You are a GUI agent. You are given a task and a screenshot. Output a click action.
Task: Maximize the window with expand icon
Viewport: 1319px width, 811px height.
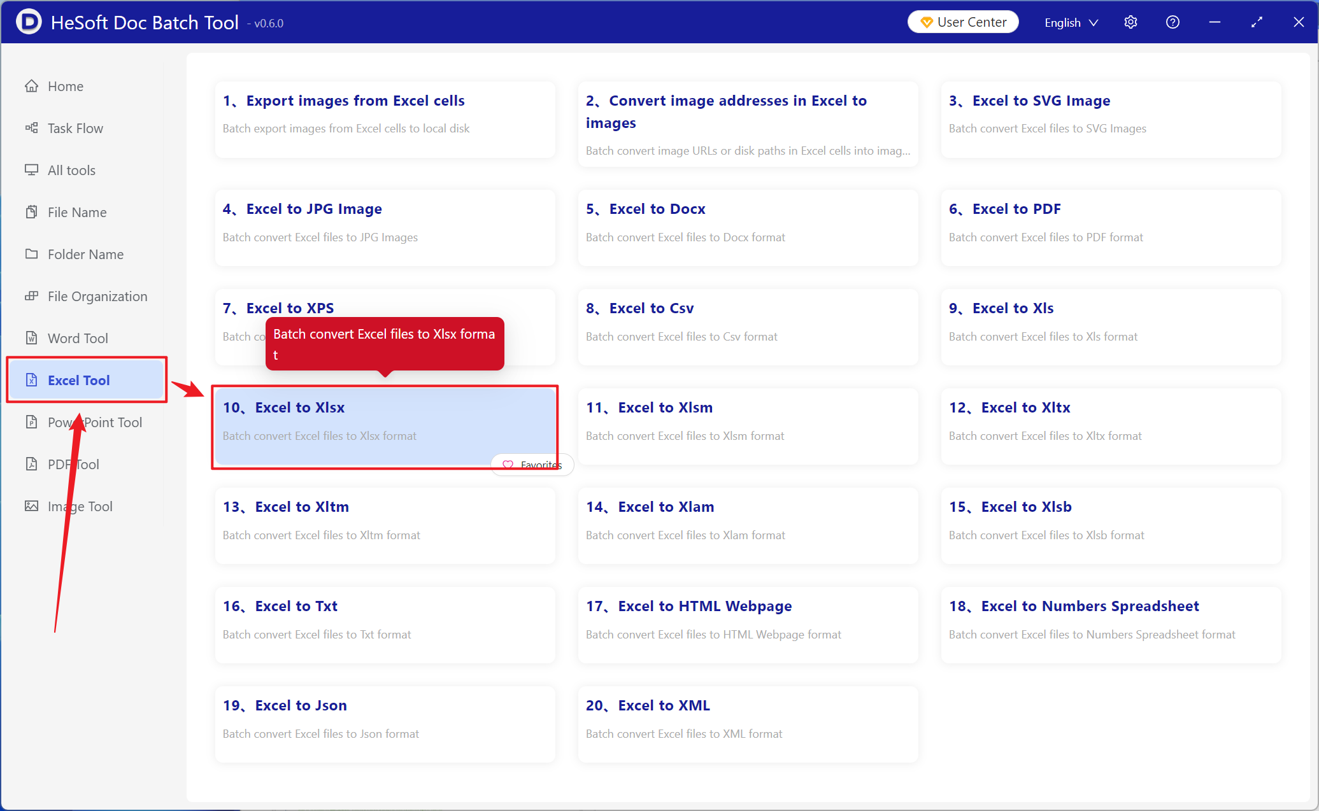pyautogui.click(x=1257, y=22)
